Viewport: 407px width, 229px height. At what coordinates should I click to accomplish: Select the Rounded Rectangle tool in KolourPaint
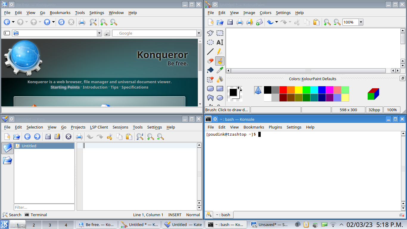pyautogui.click(x=210, y=89)
